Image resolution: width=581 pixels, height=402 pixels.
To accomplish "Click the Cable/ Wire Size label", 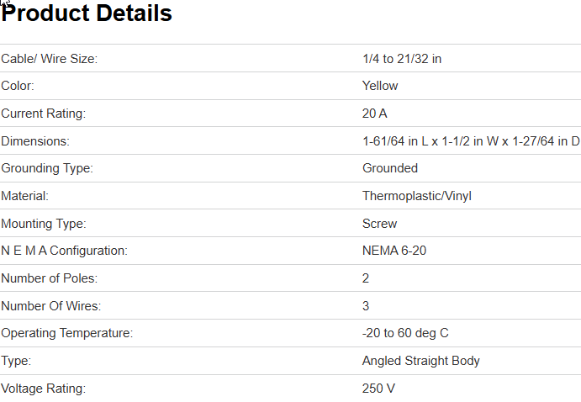I will pyautogui.click(x=50, y=58).
